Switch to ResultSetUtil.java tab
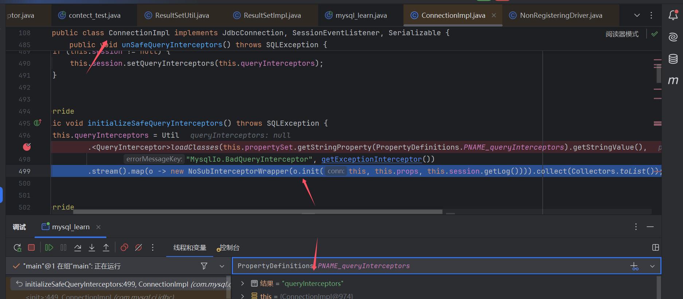683x299 pixels. 177,15
